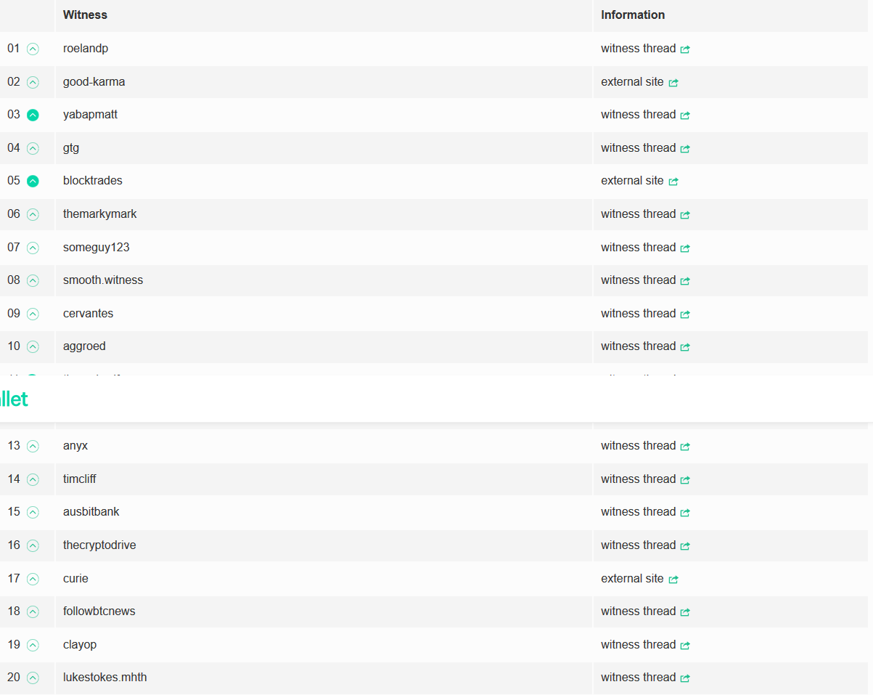Open clayop witness profile

(80, 645)
